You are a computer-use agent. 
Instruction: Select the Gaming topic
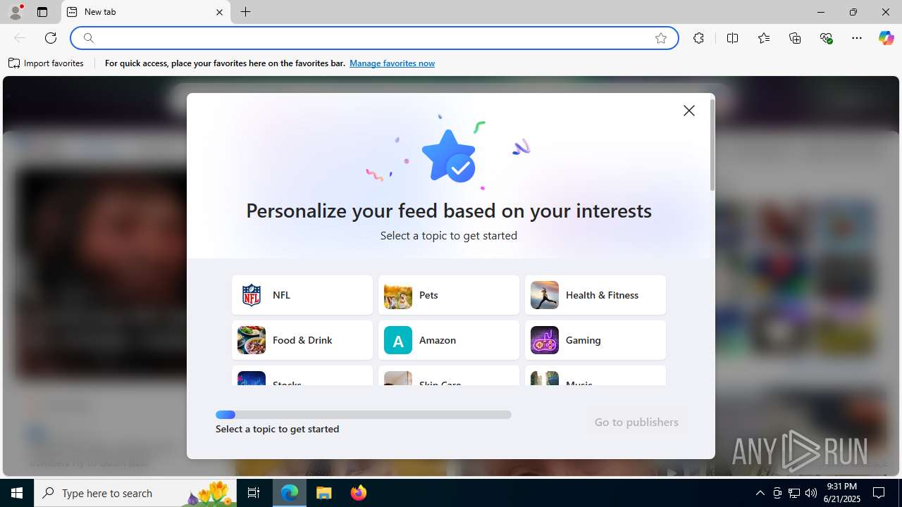tap(595, 340)
